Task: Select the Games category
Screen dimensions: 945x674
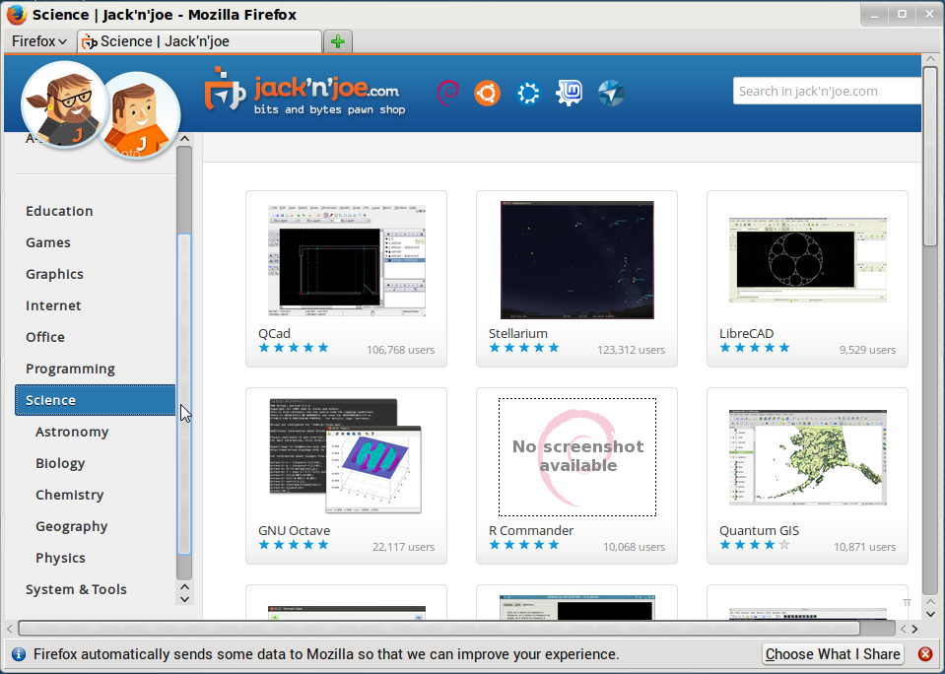Action: tap(47, 242)
